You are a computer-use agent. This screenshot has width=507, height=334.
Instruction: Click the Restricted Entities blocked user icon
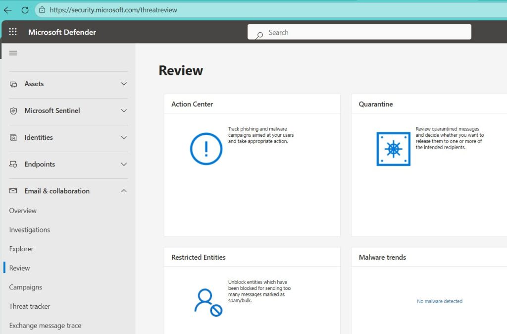pos(208,302)
